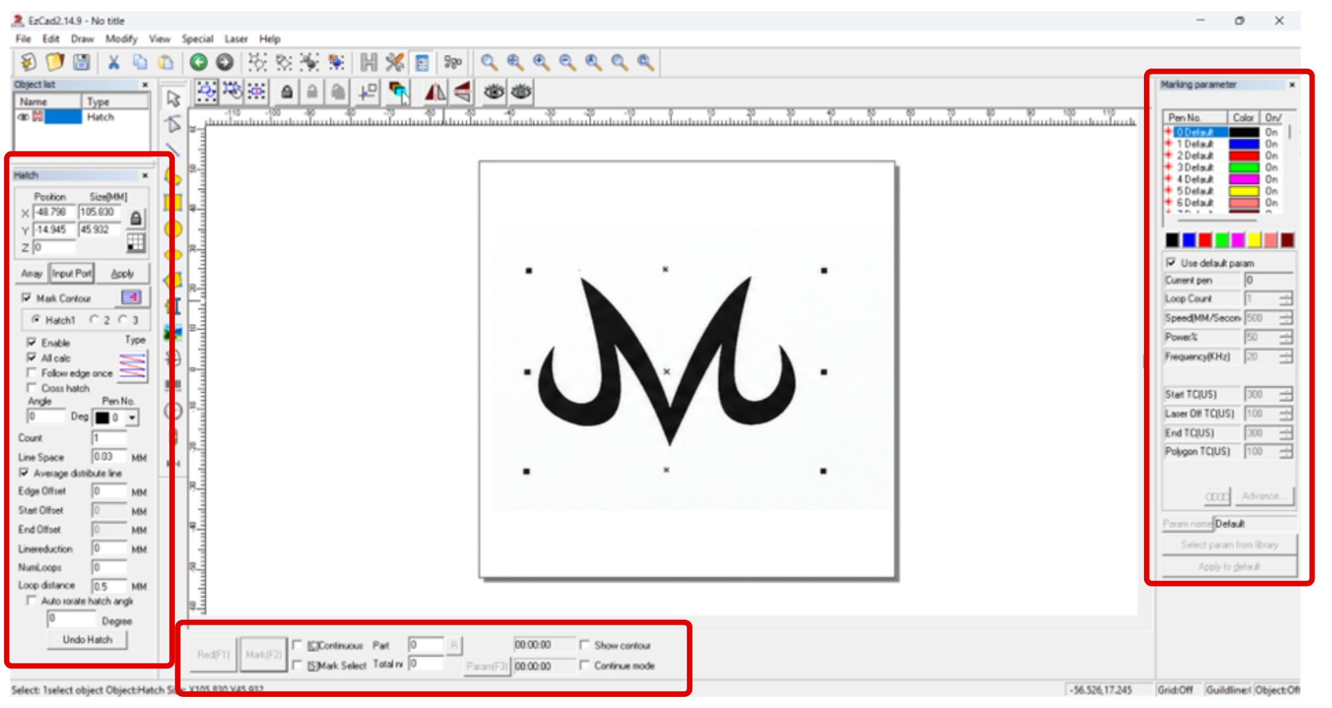Enable the Show contour checkbox
Screen dimensions: 1332x708
[584, 645]
